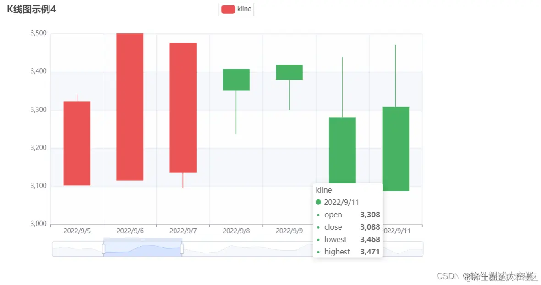Viewport: 541px width, 285px height.
Task: Click the tooltip highest value 3,471
Action: pos(370,252)
